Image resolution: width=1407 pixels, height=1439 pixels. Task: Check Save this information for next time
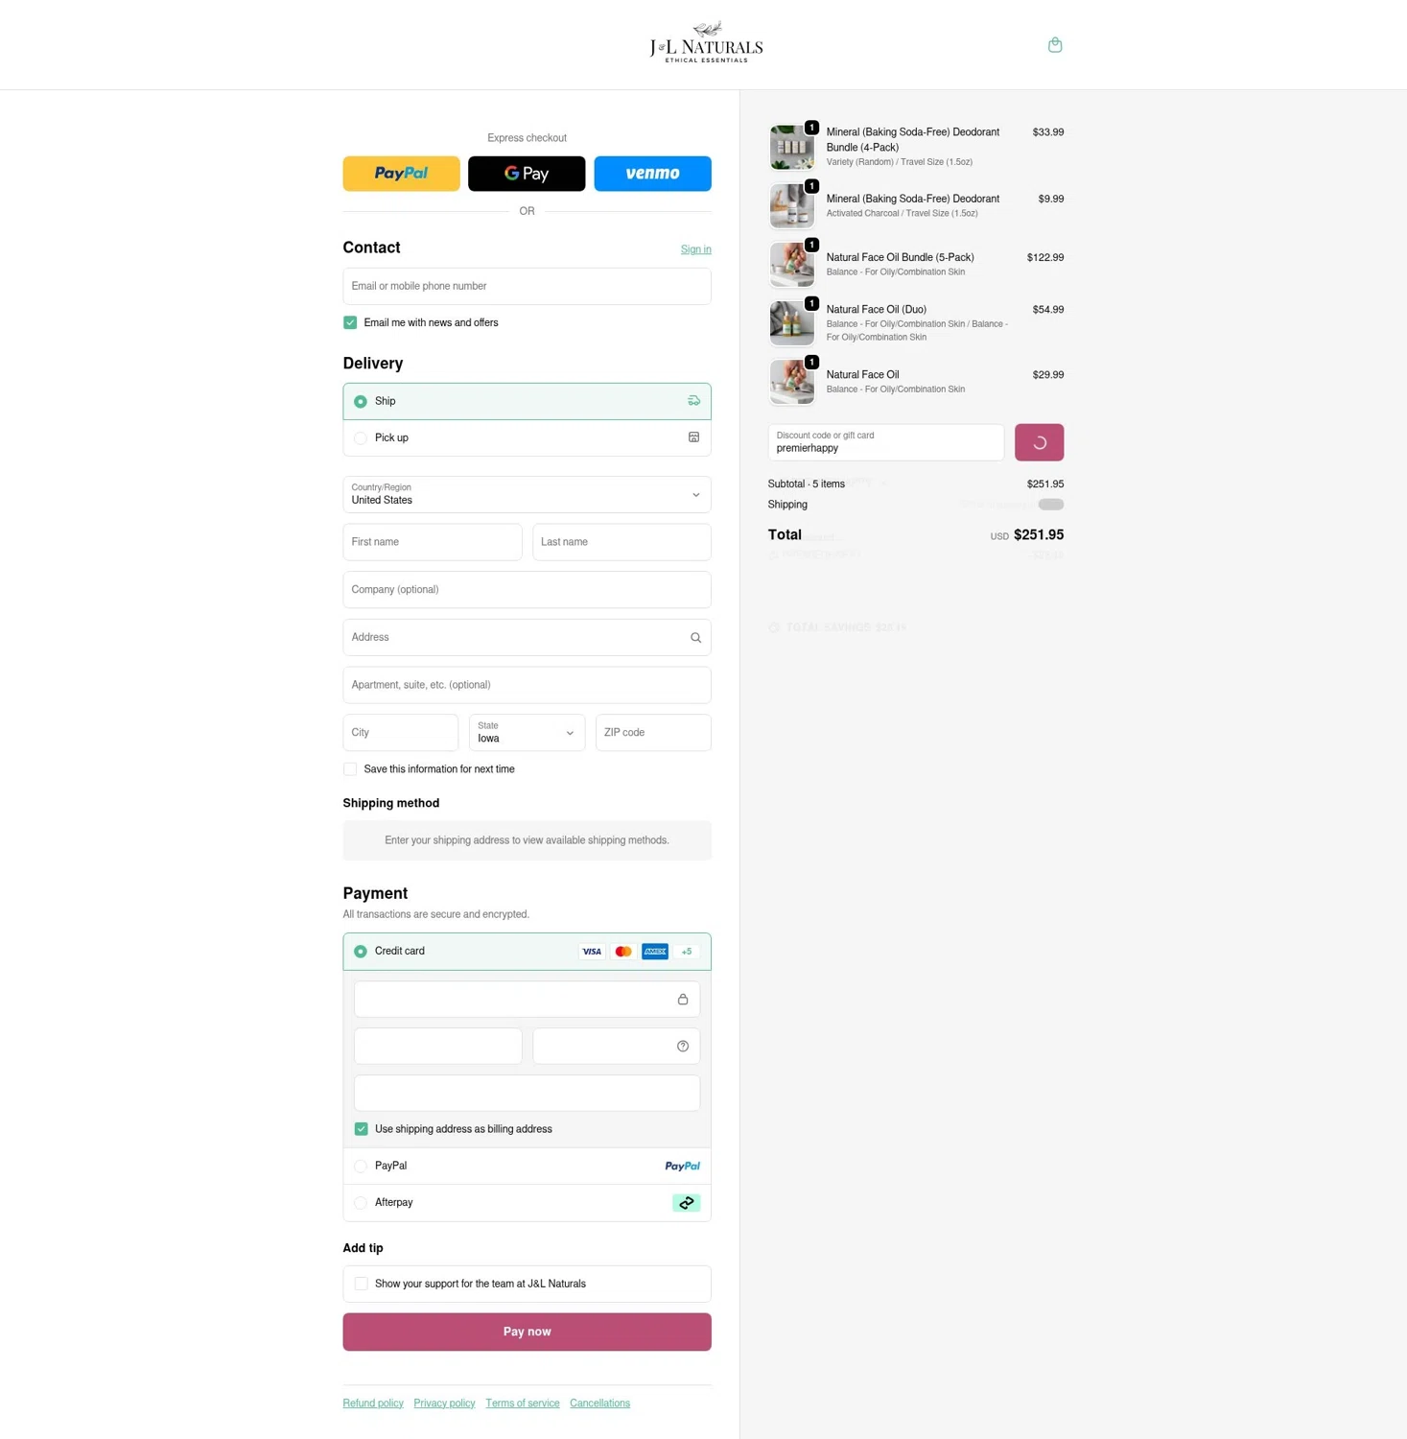point(350,769)
